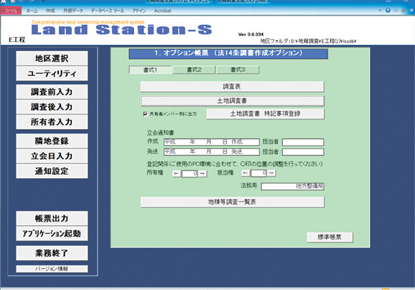
Task: Open the ファイル menu
Action: tap(11, 12)
